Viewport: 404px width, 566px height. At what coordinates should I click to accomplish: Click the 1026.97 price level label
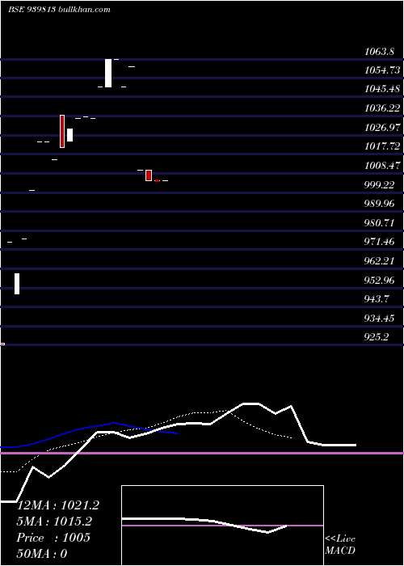pyautogui.click(x=382, y=128)
